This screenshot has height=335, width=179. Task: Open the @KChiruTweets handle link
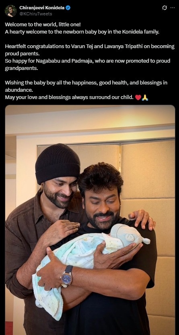[x=36, y=14]
